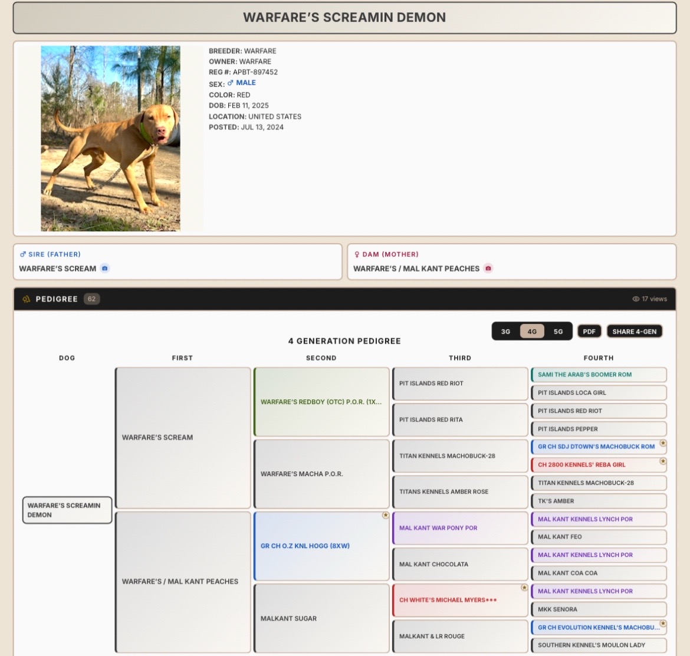Open TITAN KENNELS MACHOBUCK-28 in fourth generation

pos(599,483)
